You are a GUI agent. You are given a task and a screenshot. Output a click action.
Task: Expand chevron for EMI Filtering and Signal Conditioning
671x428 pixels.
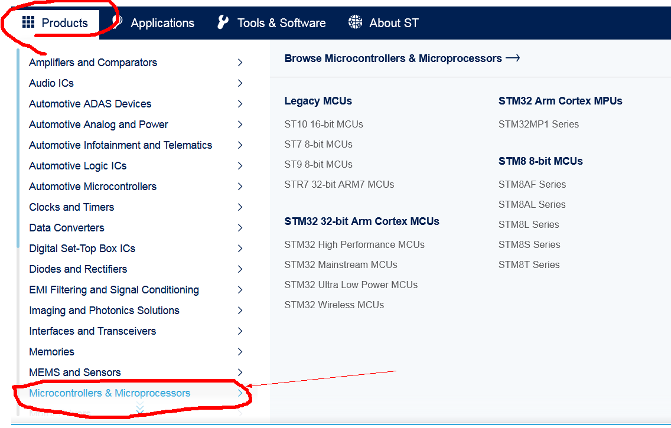coord(240,290)
